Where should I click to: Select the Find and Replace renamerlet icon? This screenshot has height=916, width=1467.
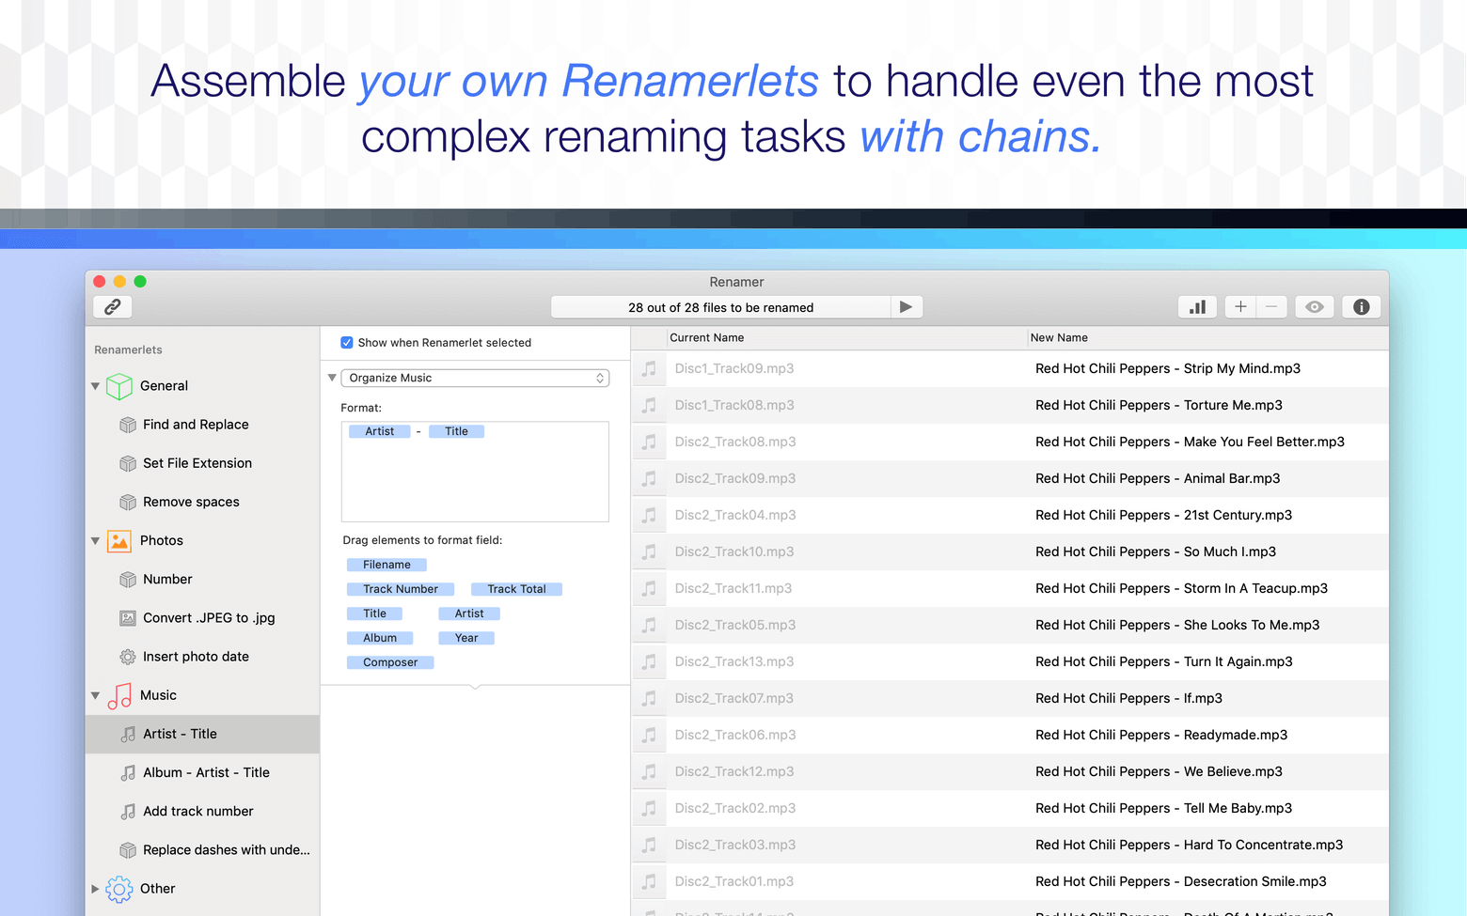(128, 425)
